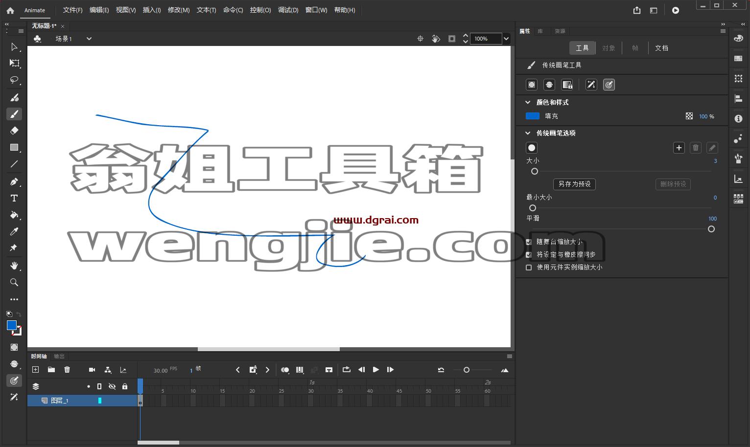Select the Classic Brush tool
This screenshot has height=447, width=750.
[x=14, y=114]
